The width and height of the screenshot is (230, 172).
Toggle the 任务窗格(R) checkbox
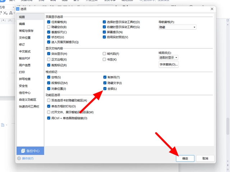pyautogui.click(x=49, y=22)
